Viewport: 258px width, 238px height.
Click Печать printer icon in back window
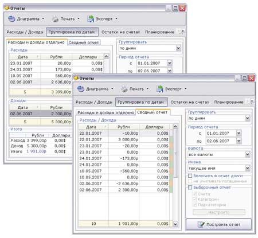pyautogui.click(x=55, y=19)
